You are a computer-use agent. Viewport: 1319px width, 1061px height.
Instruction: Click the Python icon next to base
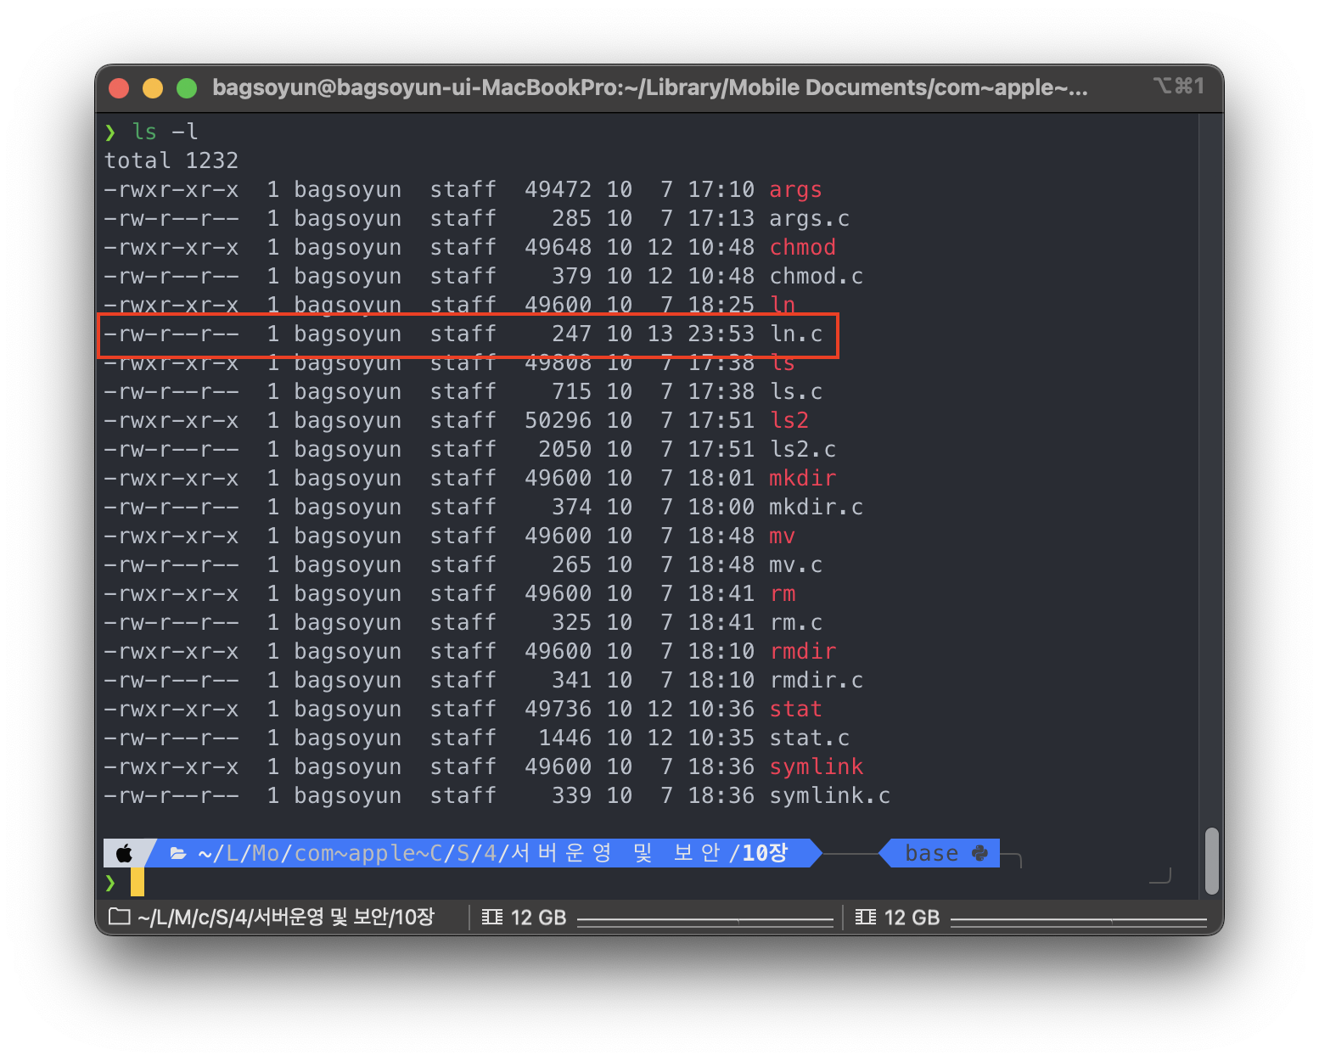[979, 853]
